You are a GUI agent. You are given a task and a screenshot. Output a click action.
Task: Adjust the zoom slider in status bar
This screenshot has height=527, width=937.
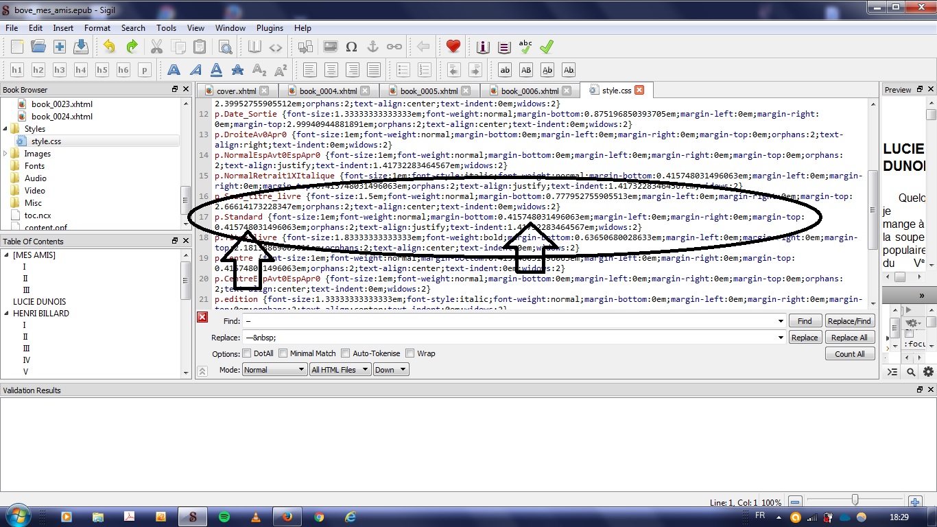pyautogui.click(x=855, y=500)
